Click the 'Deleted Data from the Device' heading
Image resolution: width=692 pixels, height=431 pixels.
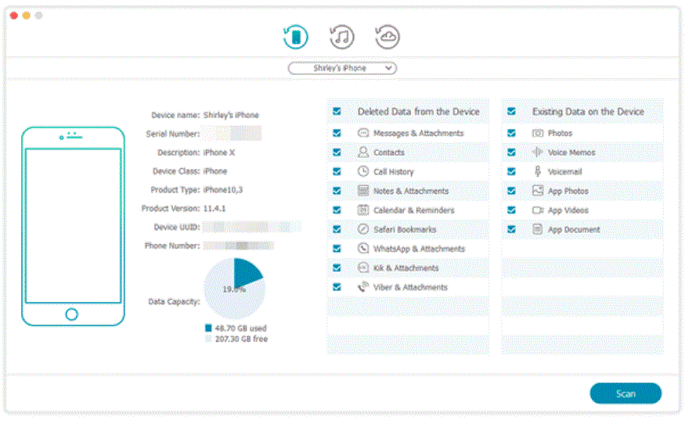[x=418, y=112]
